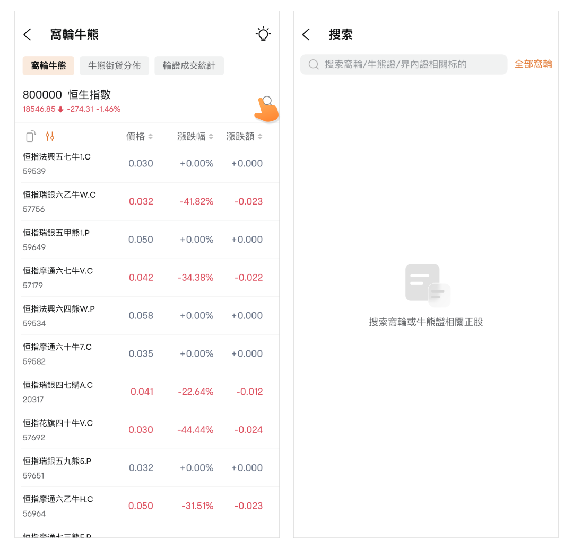Viewport: 573px width, 549px height.
Task: Open search via magnifier beside 恒生指數
Action: [x=267, y=101]
